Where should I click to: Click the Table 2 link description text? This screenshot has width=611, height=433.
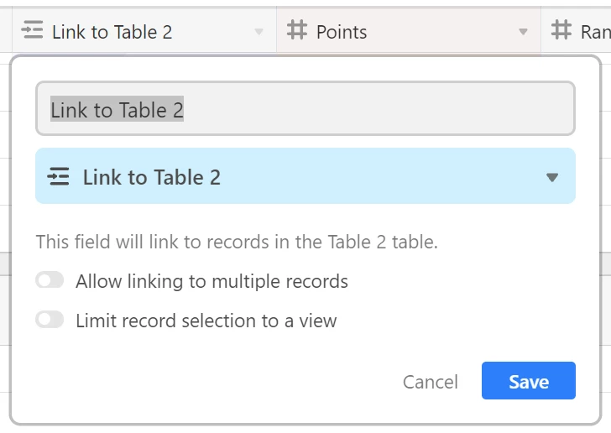pos(237,242)
